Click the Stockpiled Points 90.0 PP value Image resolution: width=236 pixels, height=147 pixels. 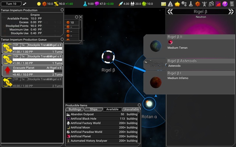pyautogui.click(x=36, y=26)
